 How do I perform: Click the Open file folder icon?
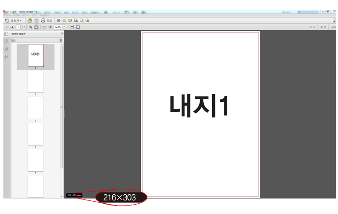tap(30, 21)
